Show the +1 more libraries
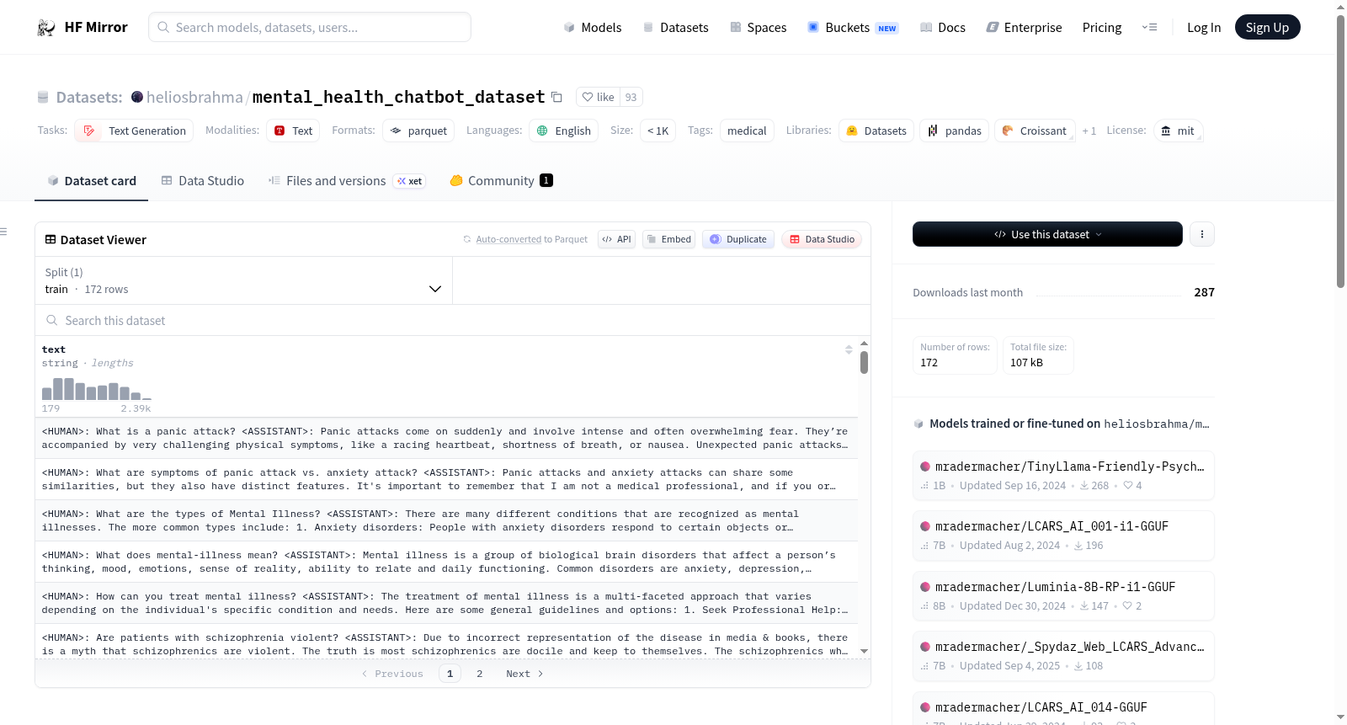Screen dimensions: 1347x725 [x=1089, y=131]
